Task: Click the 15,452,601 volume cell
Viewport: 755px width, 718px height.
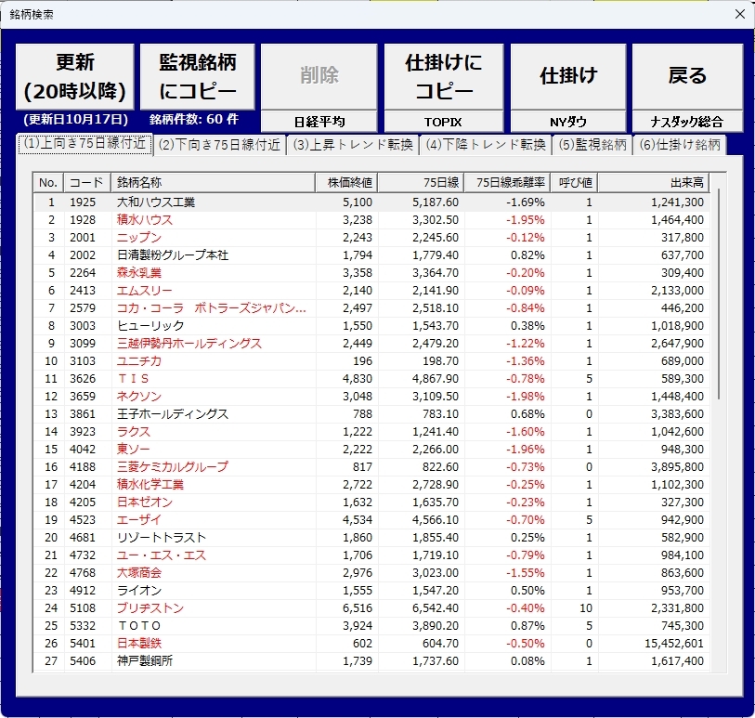Action: click(674, 644)
